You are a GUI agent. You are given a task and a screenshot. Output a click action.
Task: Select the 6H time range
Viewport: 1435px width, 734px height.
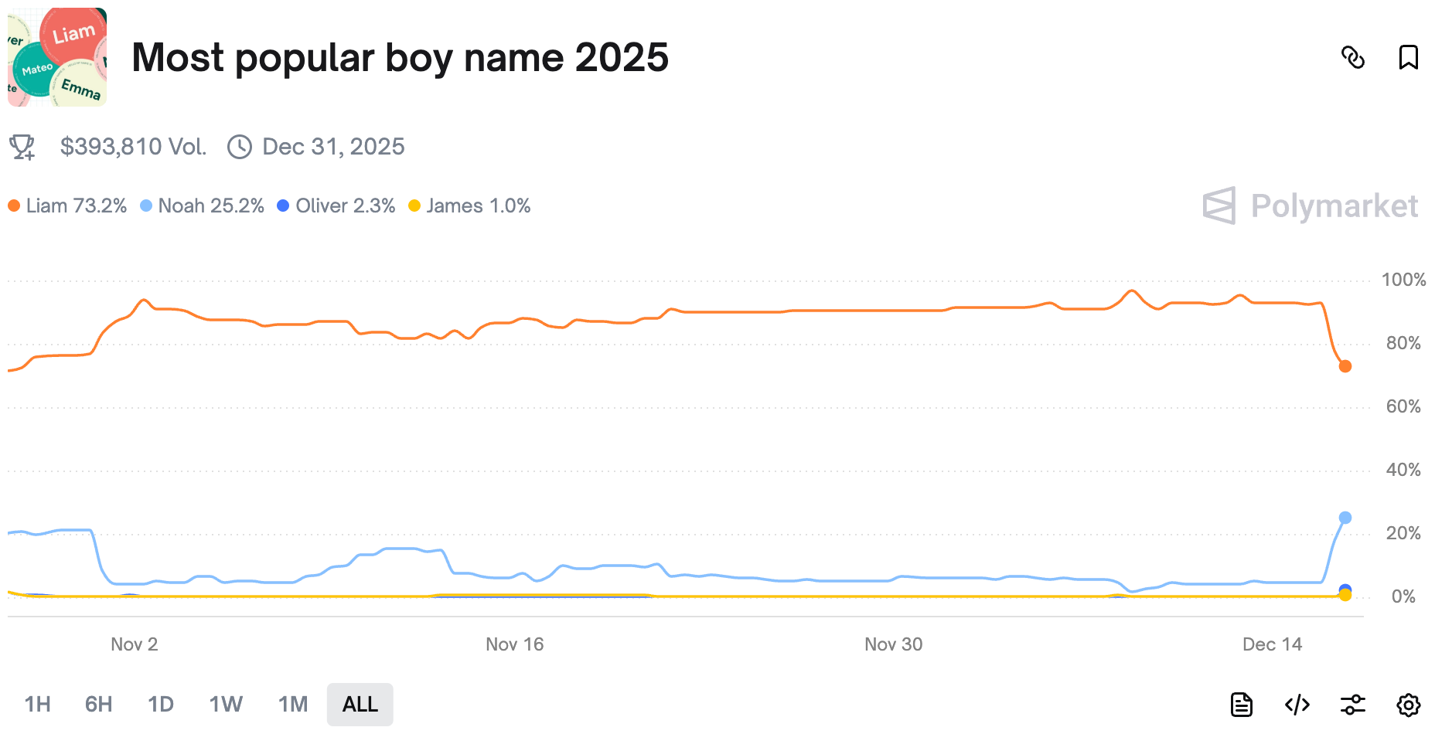98,705
